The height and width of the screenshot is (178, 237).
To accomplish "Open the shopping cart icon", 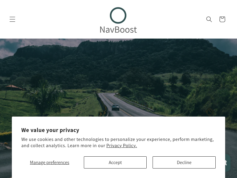I will [x=222, y=19].
